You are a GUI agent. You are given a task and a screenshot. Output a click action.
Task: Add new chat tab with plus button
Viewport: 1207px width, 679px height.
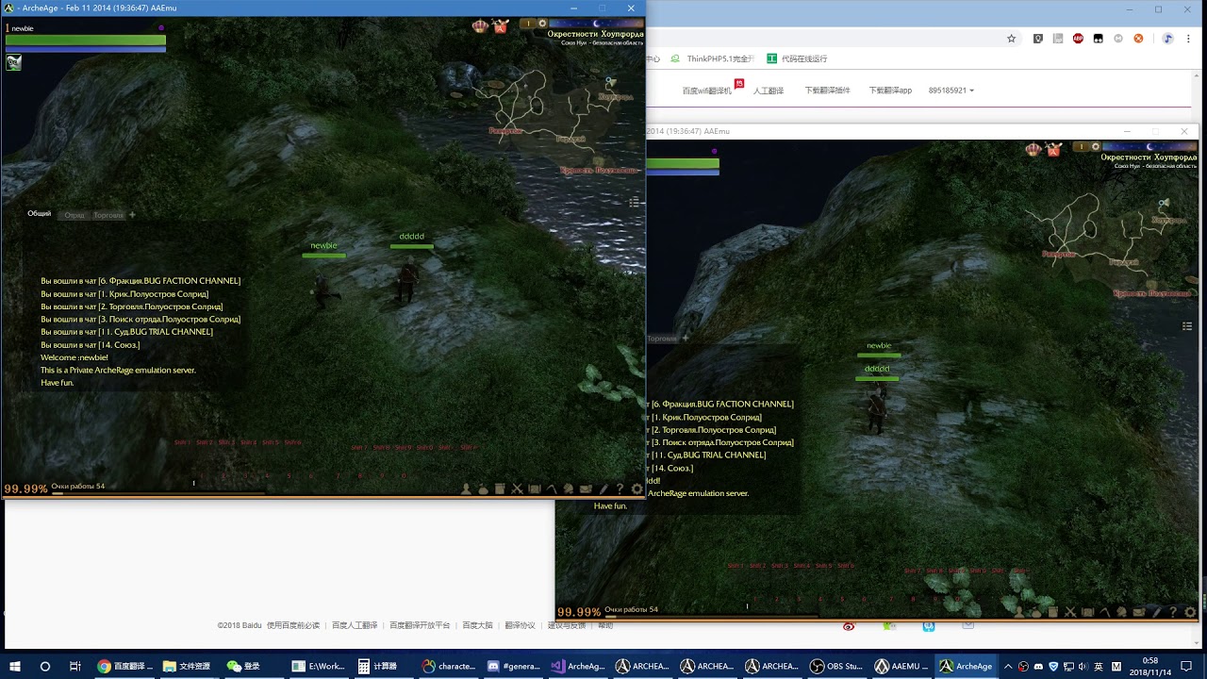(x=132, y=215)
